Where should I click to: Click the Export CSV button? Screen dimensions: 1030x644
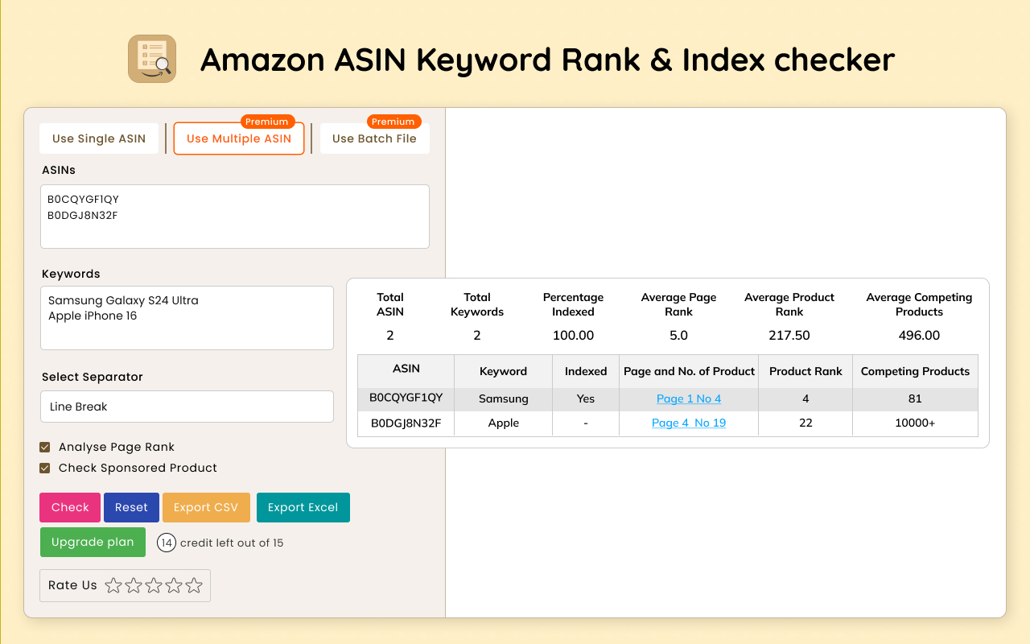(206, 507)
